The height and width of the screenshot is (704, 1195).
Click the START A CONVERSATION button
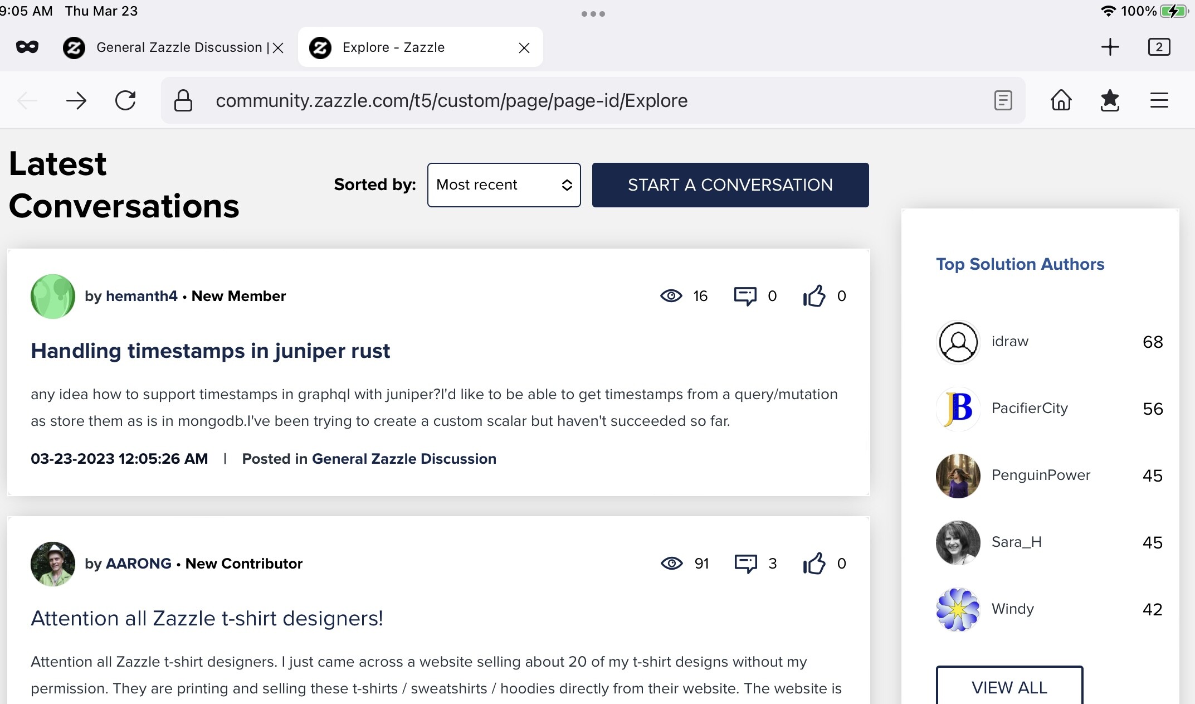[x=730, y=185]
